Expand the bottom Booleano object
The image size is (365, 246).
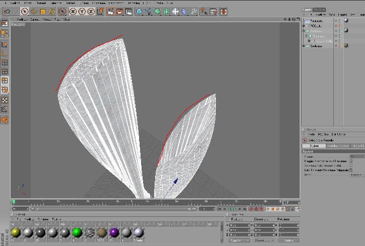click(x=304, y=46)
